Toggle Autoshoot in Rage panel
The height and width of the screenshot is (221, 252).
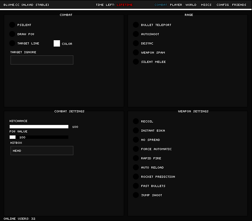[x=136, y=34]
